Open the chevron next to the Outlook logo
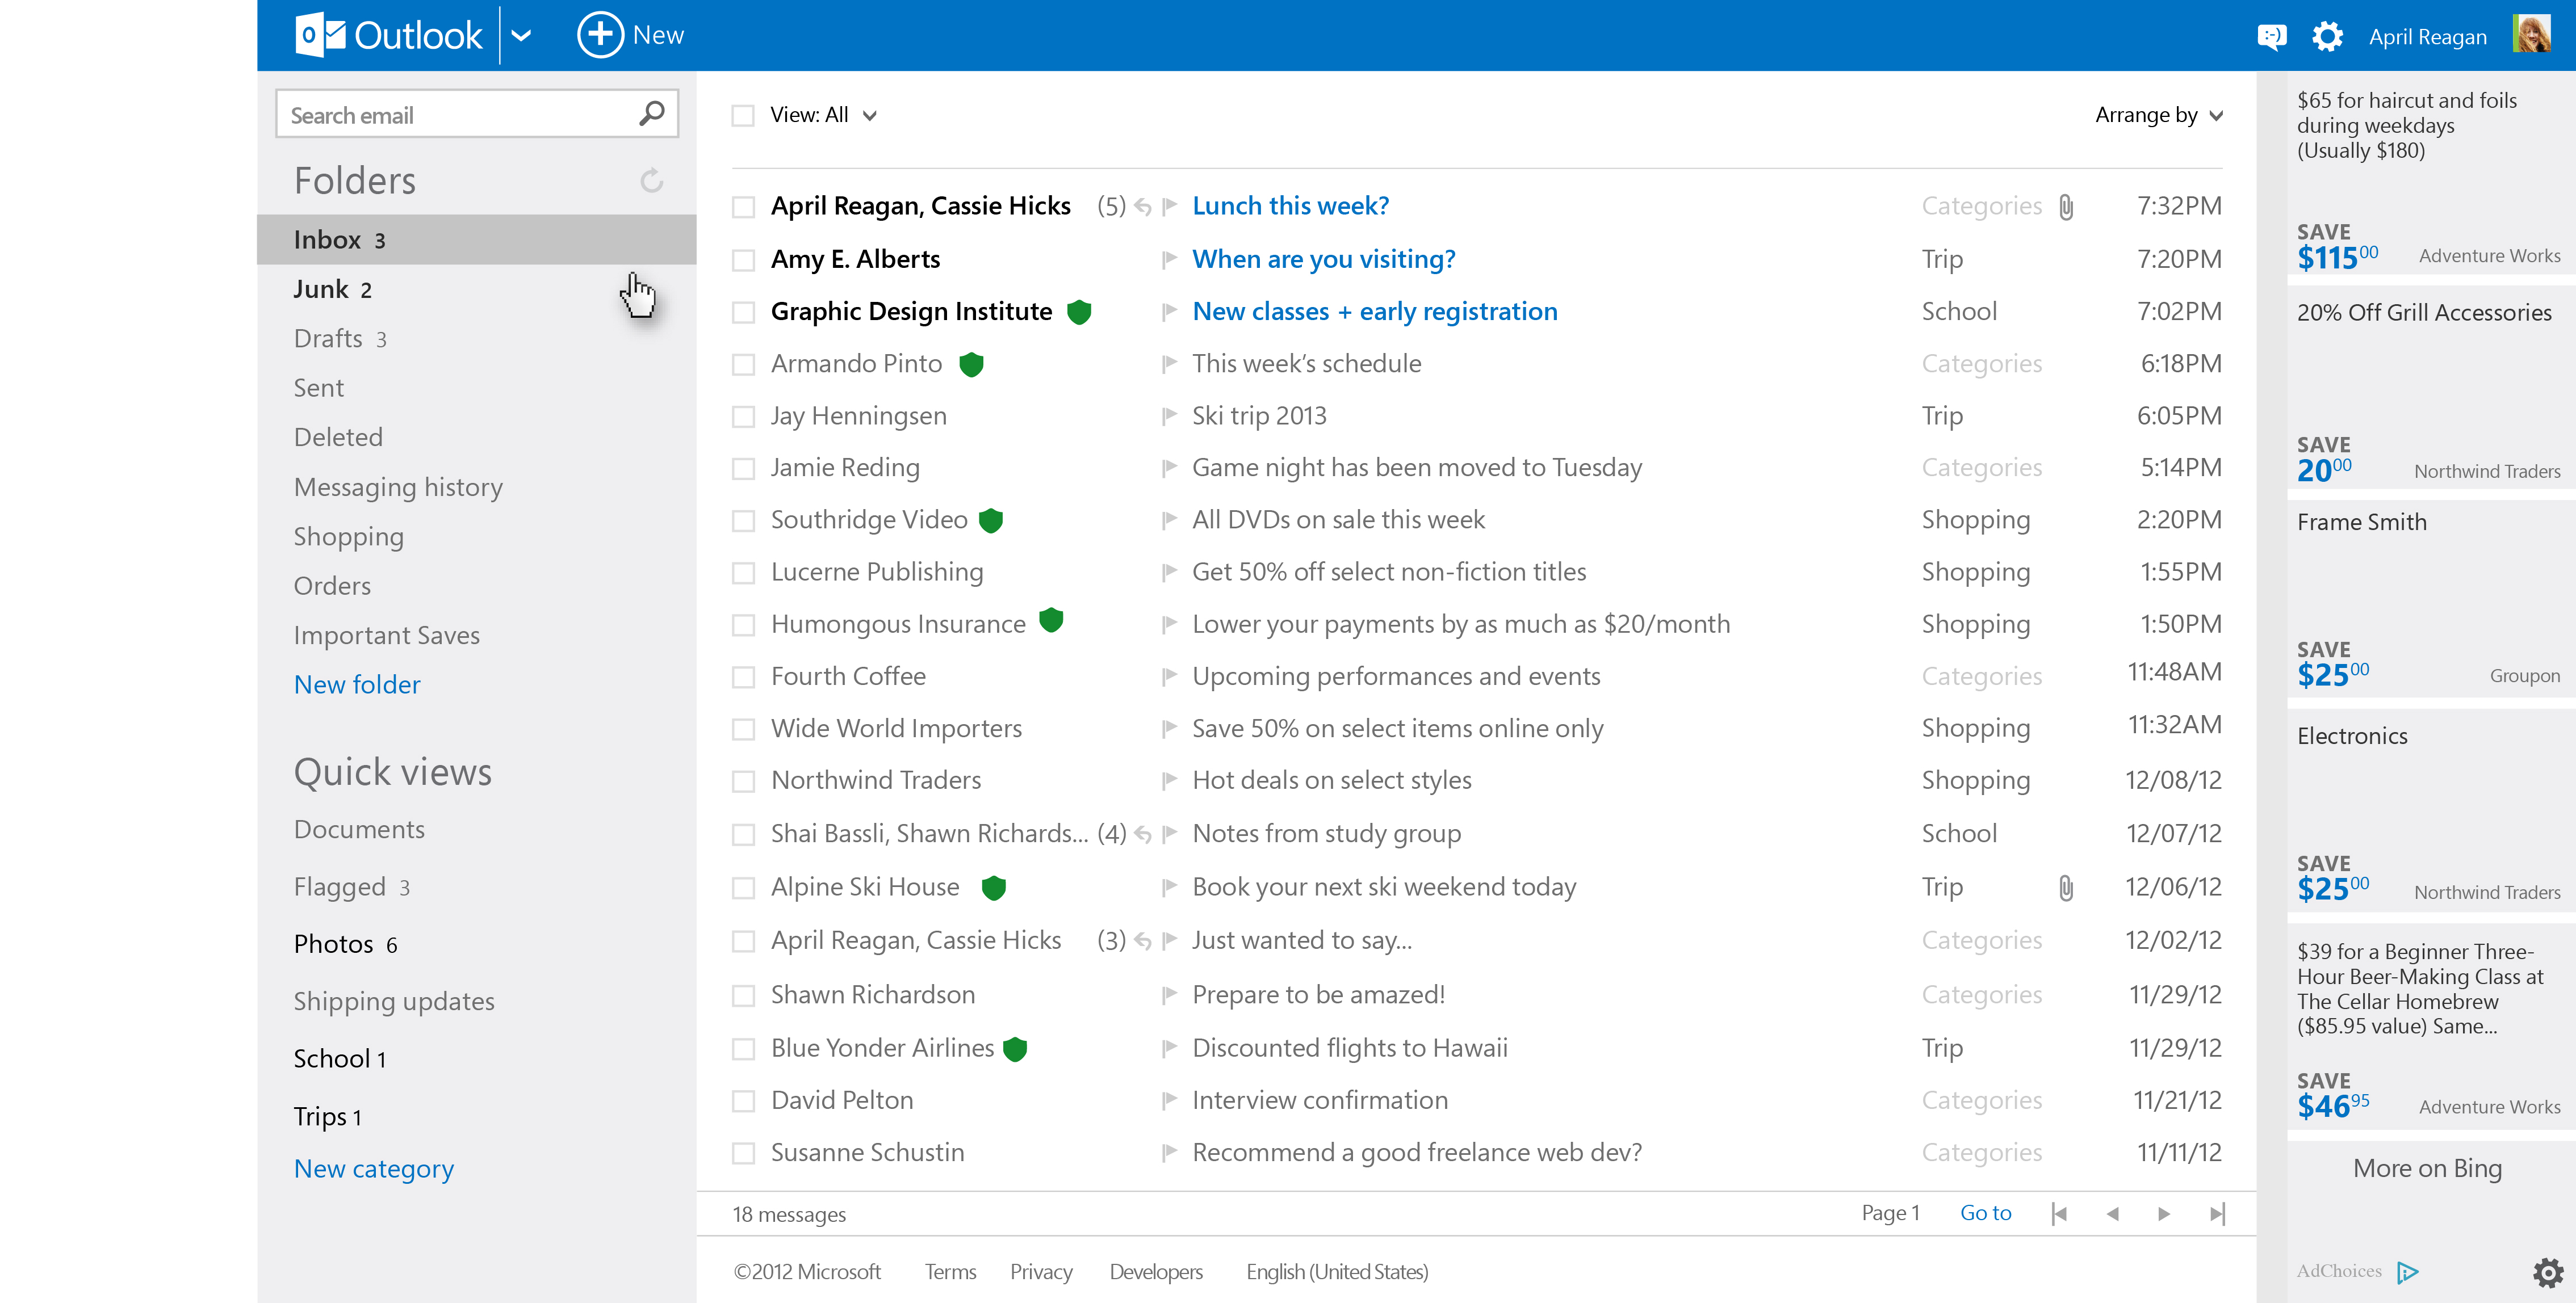2576x1303 pixels. click(521, 34)
